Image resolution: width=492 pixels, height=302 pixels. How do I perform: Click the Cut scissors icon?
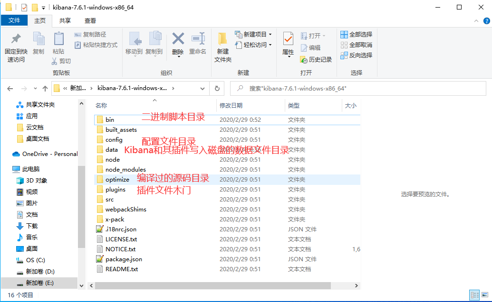55,61
